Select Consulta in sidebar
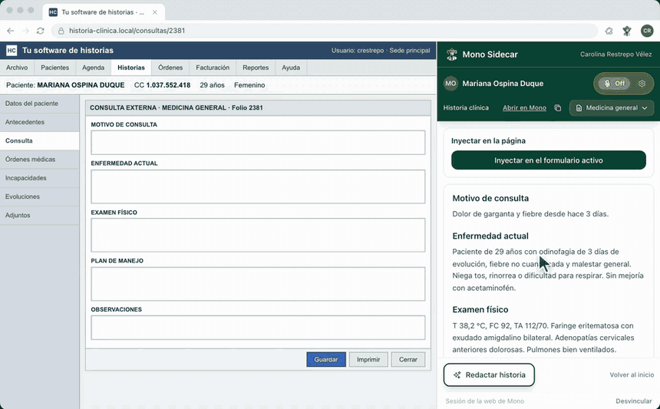660x409 pixels. (40, 140)
